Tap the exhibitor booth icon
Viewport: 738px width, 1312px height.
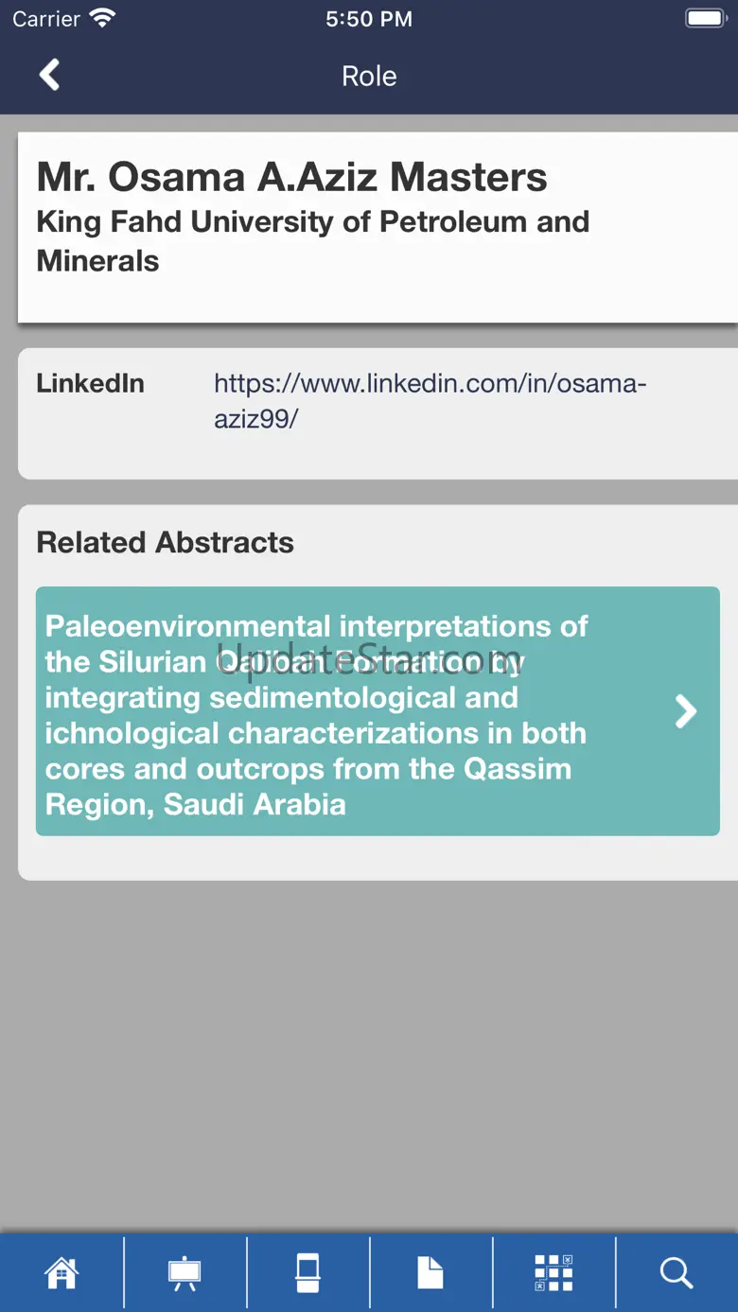(307, 1272)
